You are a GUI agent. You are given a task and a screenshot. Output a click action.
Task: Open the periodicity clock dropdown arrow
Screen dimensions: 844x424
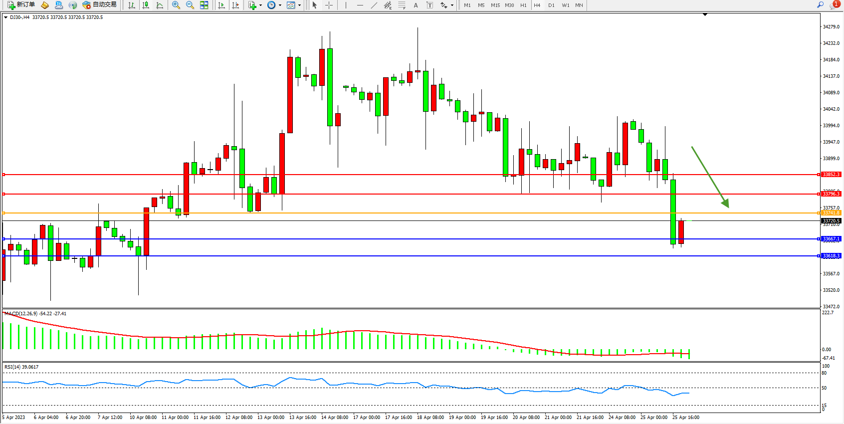(x=280, y=5)
